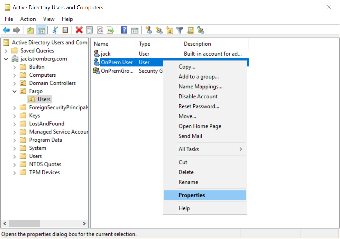
Task: Create a new group with the two-people toolbar icon
Action: pos(159,30)
